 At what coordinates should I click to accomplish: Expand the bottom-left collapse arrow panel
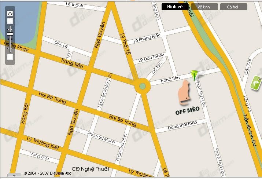click(x=14, y=175)
